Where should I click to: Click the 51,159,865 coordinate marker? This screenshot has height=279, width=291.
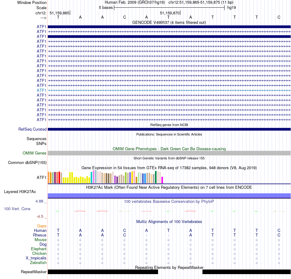[x=59, y=13]
